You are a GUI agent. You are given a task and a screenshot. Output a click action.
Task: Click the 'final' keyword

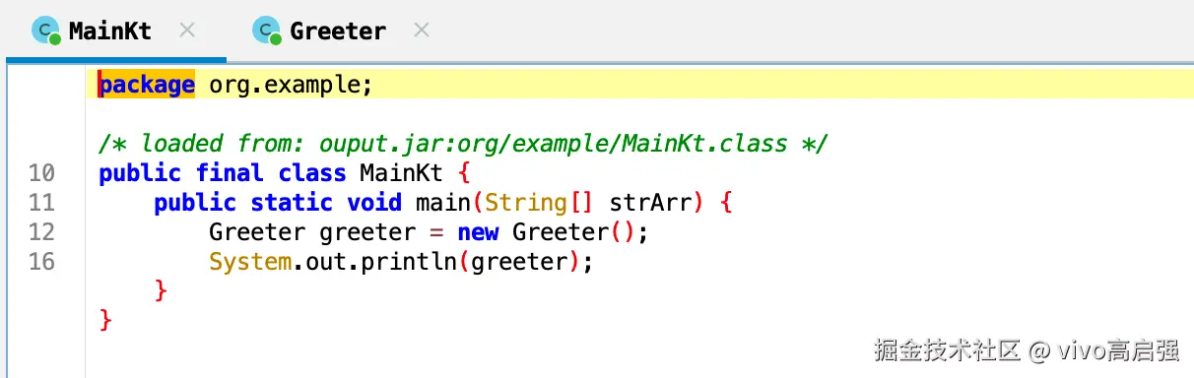pos(230,173)
